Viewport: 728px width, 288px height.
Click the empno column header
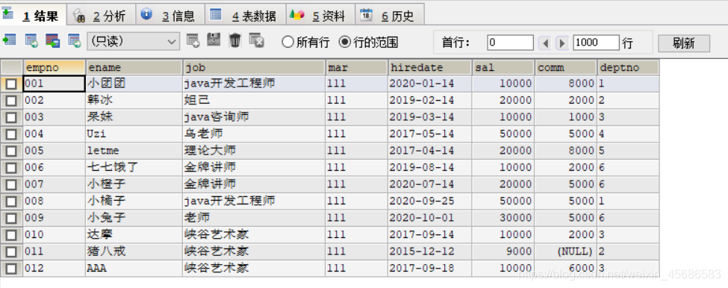pos(55,68)
